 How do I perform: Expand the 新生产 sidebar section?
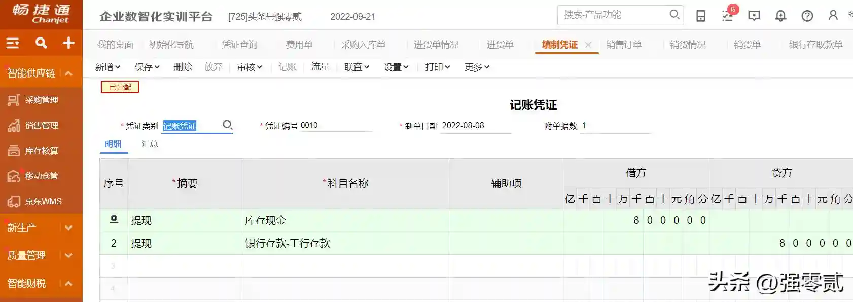tap(69, 228)
